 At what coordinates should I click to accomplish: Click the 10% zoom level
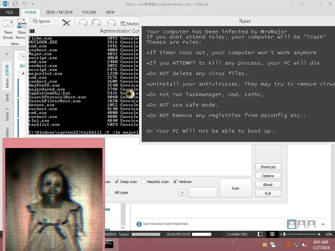[328, 234]
